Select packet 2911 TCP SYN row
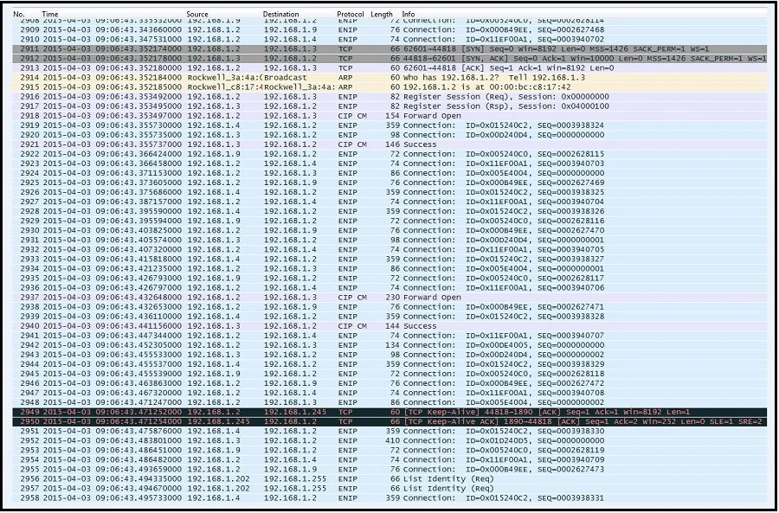The width and height of the screenshot is (779, 513). click(x=389, y=48)
